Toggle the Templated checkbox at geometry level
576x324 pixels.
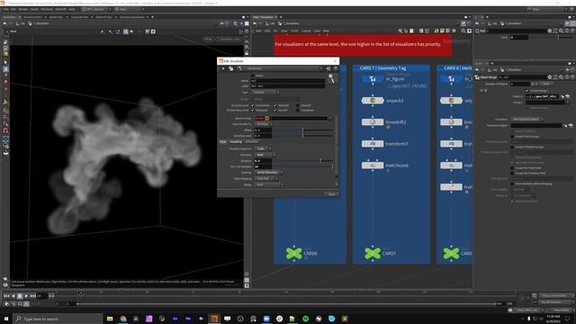click(x=298, y=110)
